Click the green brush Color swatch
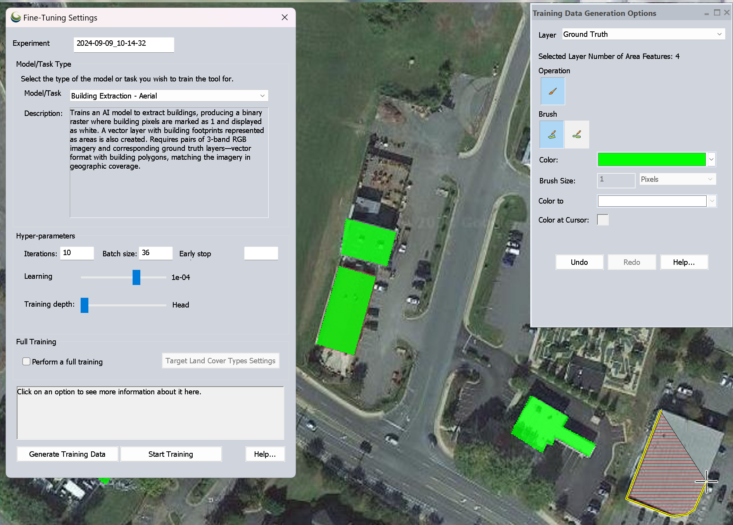Viewport: 733px width, 525px height. 652,159
